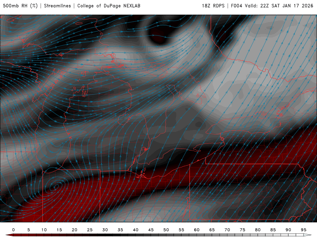
Task: Select the colorbar tick label "90"
Action: pyautogui.click(x=288, y=230)
